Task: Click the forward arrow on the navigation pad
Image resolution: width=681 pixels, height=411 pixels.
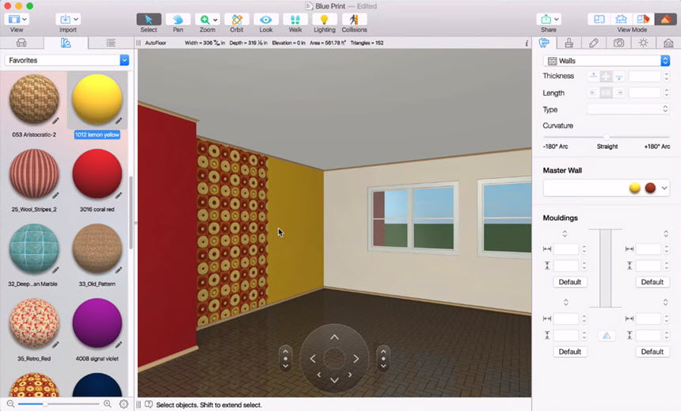Action: point(334,337)
